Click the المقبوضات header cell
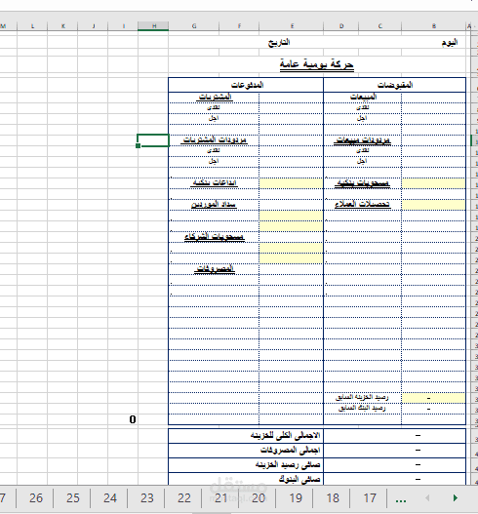The width and height of the screenshot is (478, 514). (x=395, y=85)
